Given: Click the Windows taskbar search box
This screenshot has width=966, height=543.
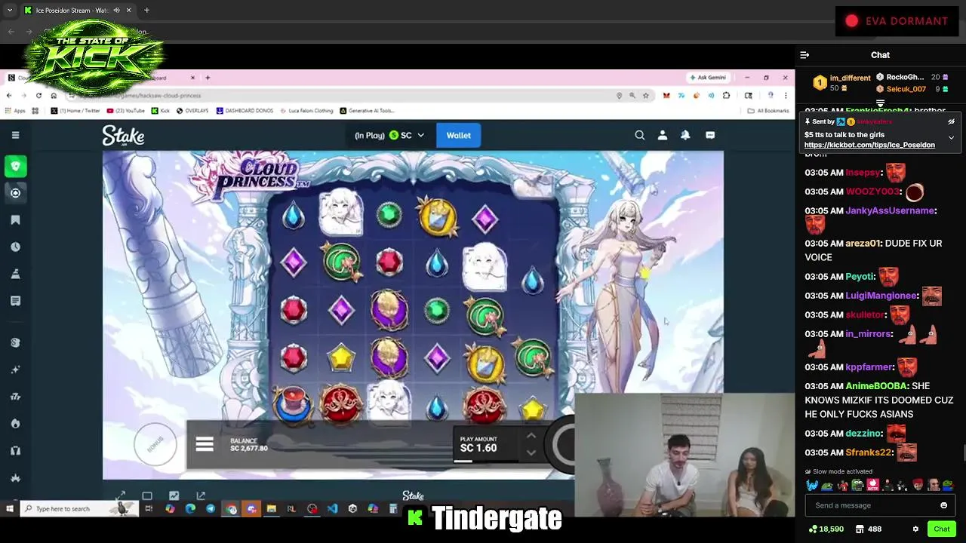Looking at the screenshot, I should click(x=79, y=508).
